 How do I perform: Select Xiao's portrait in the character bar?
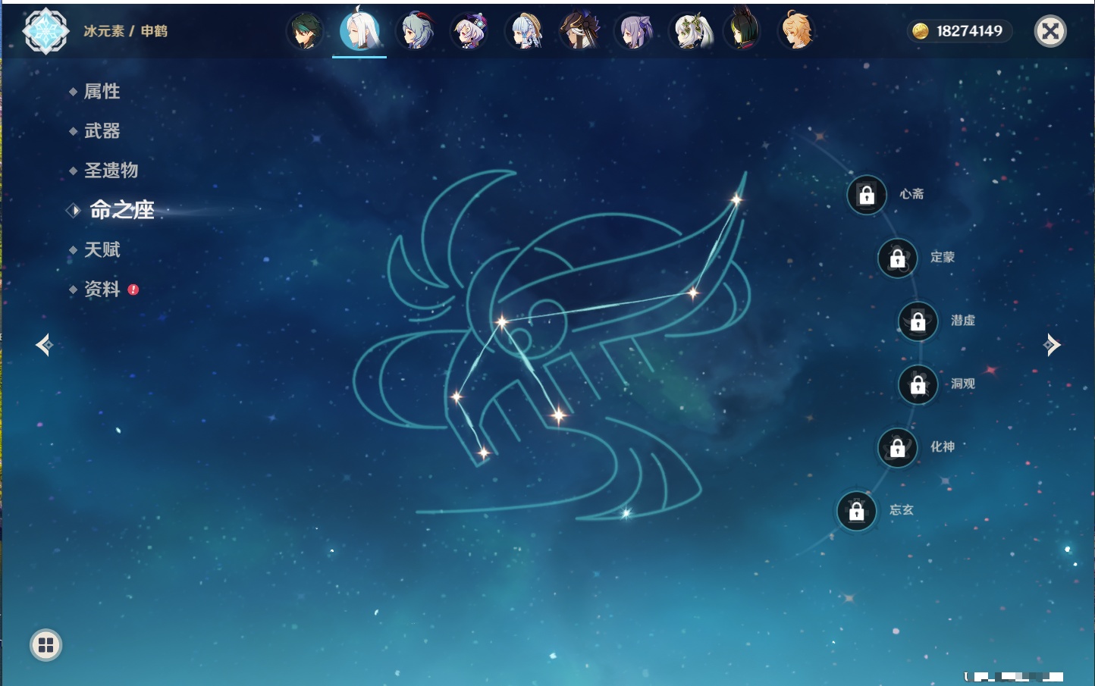tap(305, 31)
